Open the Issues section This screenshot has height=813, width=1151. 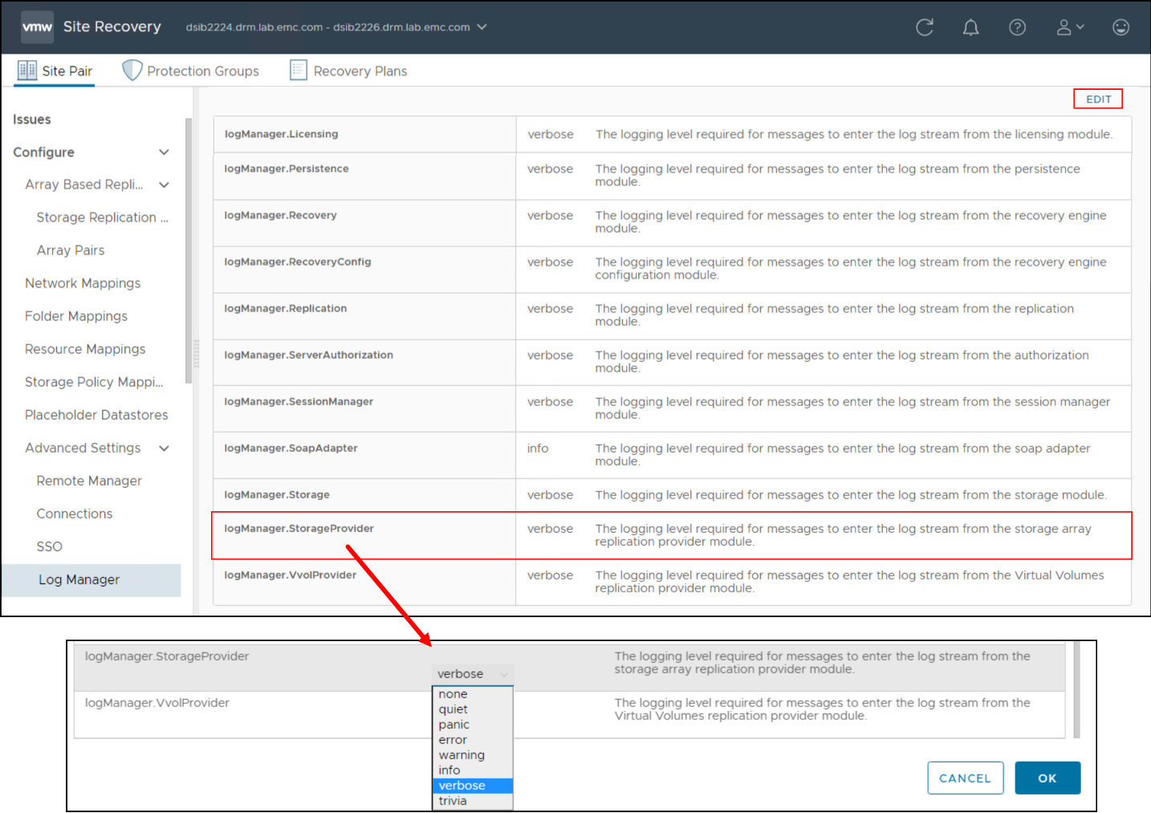(32, 119)
